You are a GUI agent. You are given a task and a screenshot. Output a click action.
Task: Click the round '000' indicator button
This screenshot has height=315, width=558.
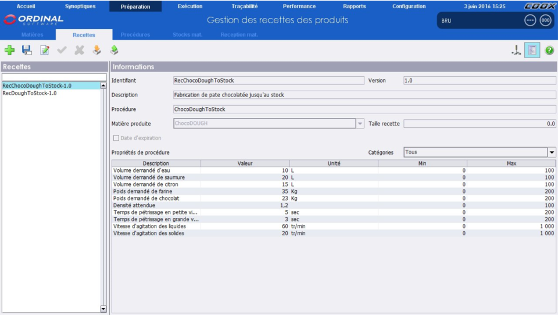click(x=545, y=20)
